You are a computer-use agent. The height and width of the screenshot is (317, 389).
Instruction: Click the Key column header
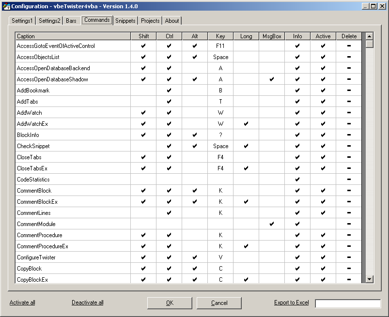click(220, 36)
